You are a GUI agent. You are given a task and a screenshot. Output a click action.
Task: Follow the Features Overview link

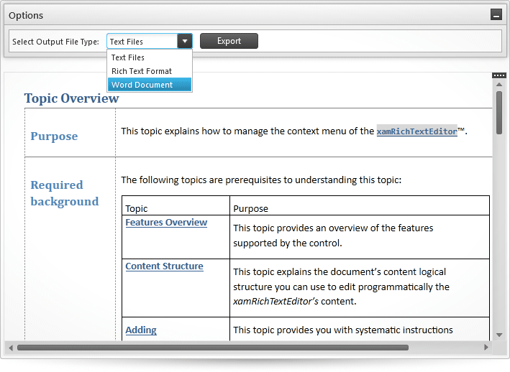tap(166, 223)
